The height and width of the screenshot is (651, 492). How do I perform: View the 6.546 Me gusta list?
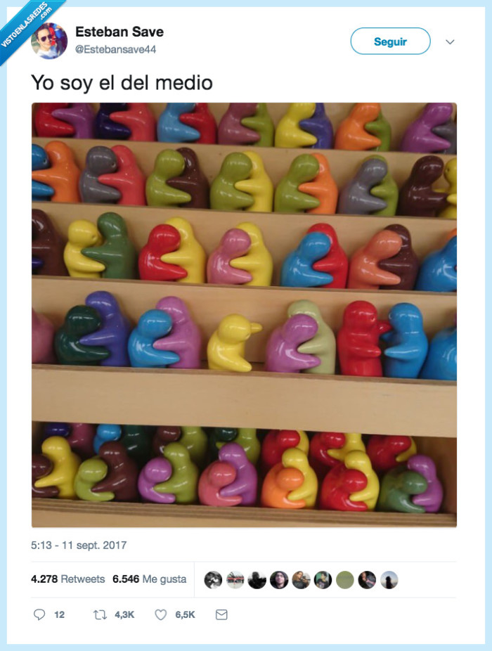point(150,579)
